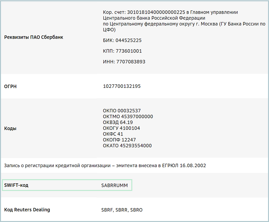Click the "ОКТМО 45397000000" code line
This screenshot has height=222, width=269.
tap(128, 116)
